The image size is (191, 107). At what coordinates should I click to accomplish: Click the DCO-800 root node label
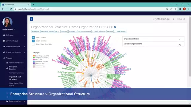coord(91,78)
